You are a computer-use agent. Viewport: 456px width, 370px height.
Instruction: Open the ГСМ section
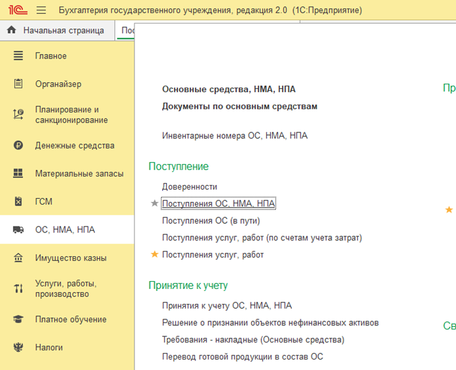(x=67, y=201)
